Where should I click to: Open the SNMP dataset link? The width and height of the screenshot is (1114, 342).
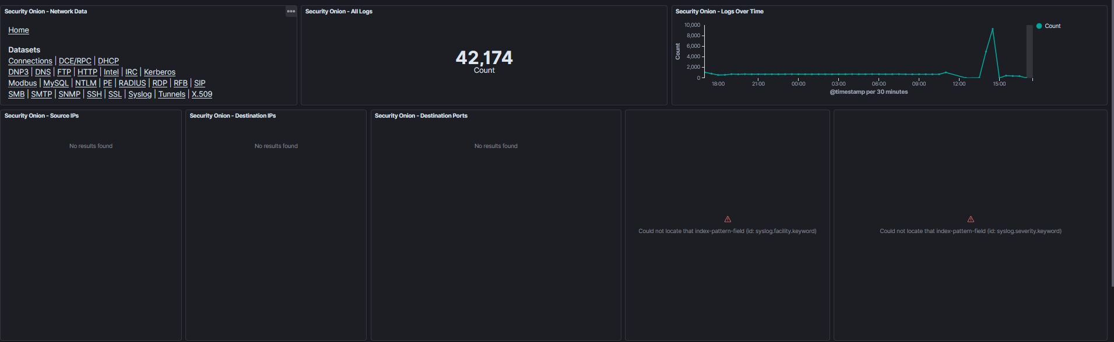click(69, 94)
